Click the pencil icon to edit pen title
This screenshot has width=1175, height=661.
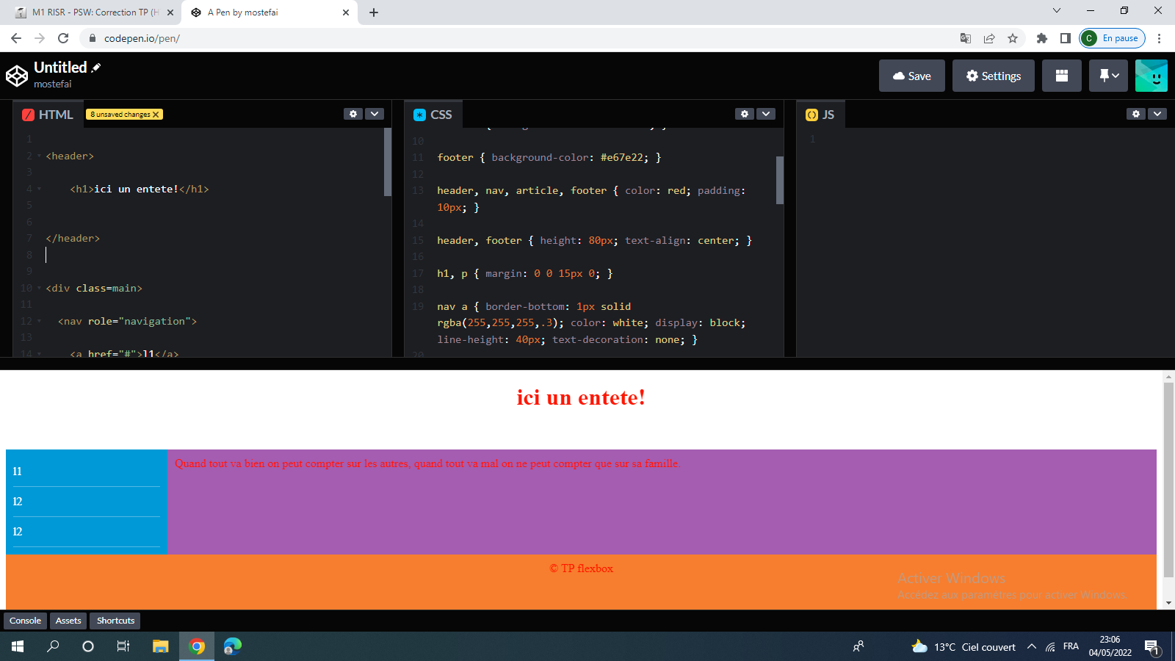click(x=96, y=68)
